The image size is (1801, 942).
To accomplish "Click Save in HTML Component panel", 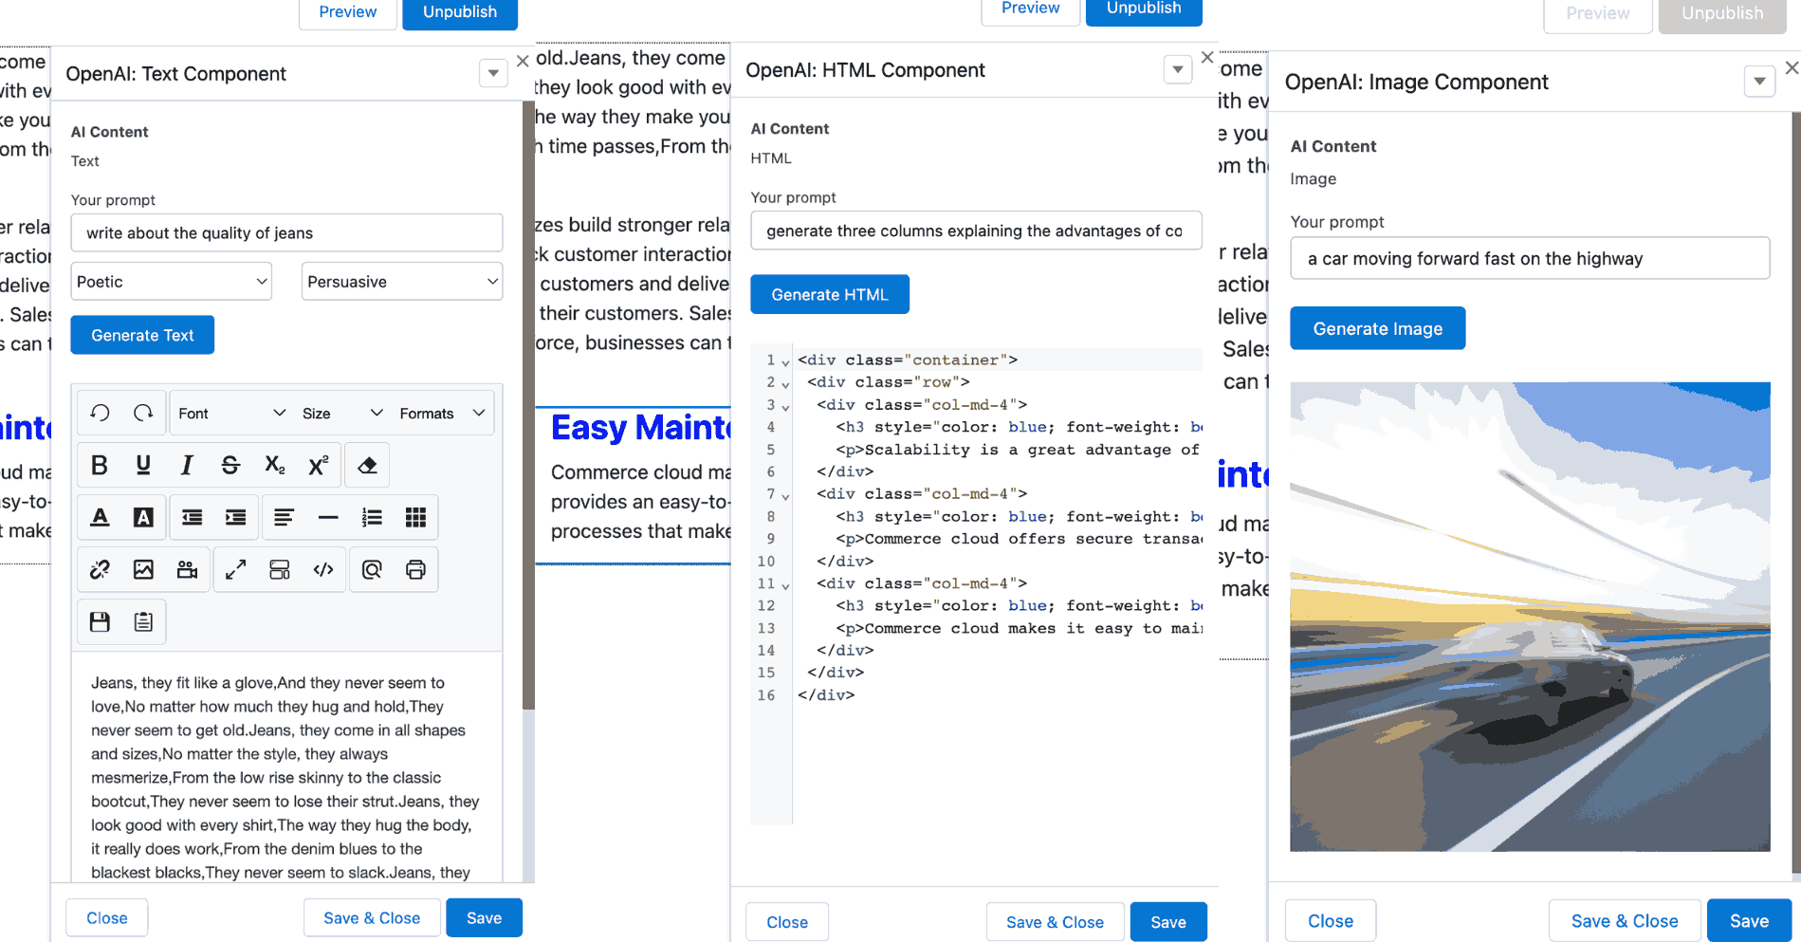I will [x=1168, y=922].
